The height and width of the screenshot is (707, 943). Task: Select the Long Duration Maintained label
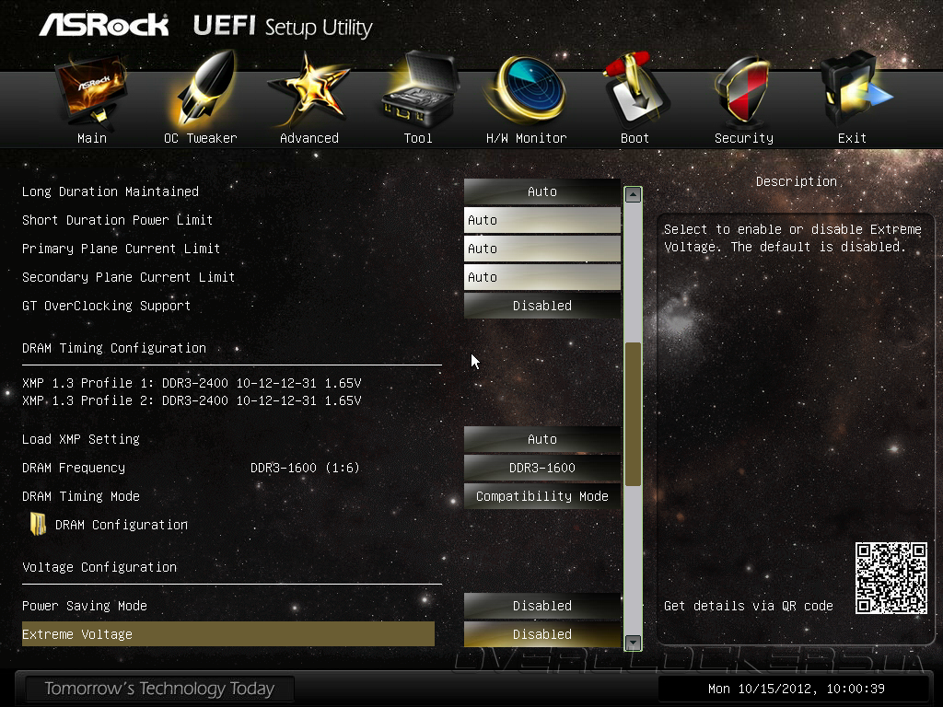(111, 191)
